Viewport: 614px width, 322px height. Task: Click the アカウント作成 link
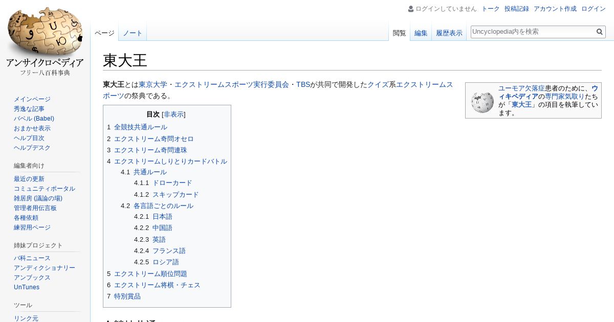[x=555, y=9]
